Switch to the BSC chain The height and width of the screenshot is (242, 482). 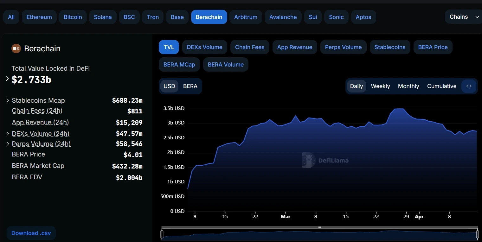(x=129, y=17)
